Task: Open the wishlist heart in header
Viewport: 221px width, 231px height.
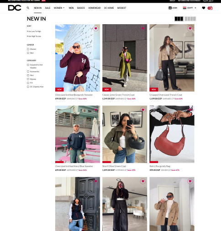Action: (204, 8)
